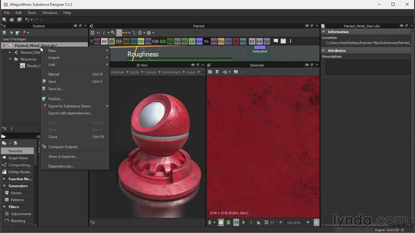The width and height of the screenshot is (415, 233).
Task: Open the Edit menu
Action: [18, 13]
